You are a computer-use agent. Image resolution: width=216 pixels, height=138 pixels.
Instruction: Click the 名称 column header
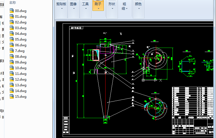(13, 3)
